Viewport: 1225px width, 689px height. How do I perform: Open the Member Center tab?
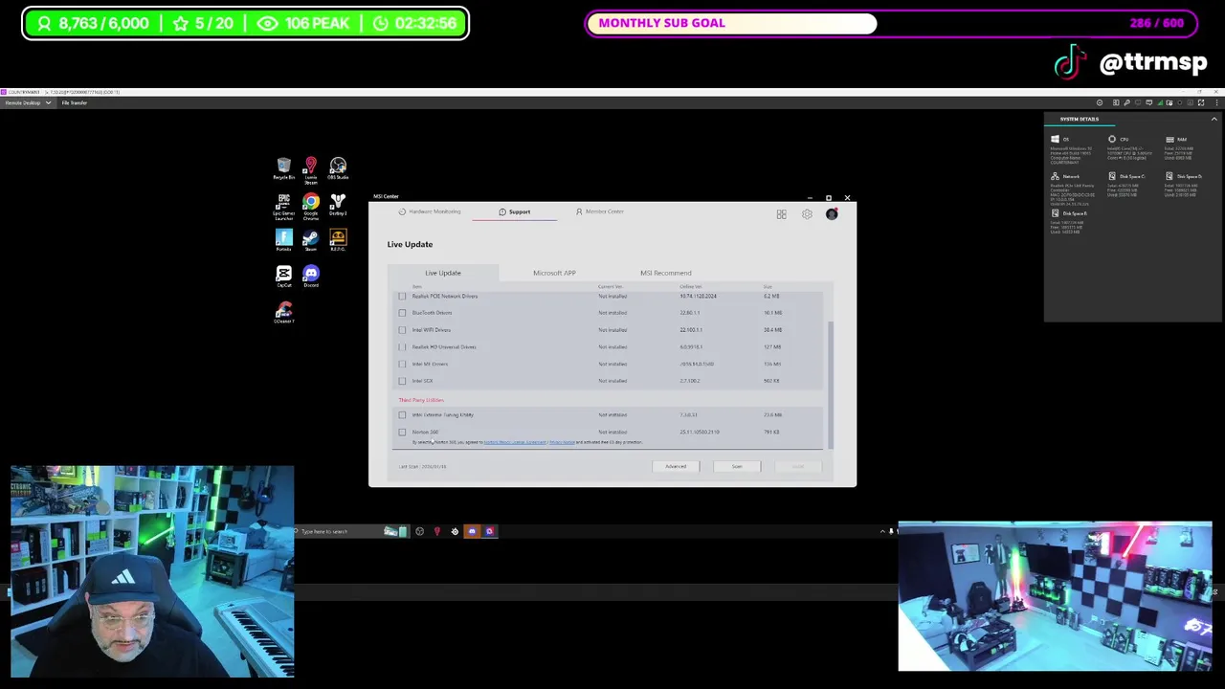tap(599, 211)
